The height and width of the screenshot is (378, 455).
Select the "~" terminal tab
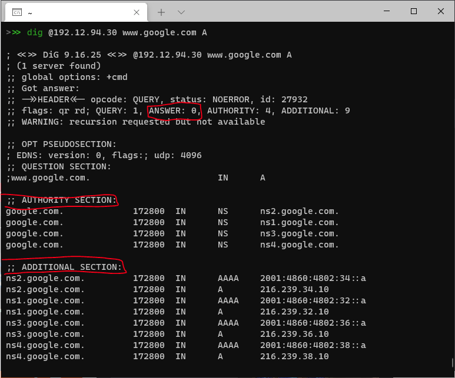[x=76, y=12]
